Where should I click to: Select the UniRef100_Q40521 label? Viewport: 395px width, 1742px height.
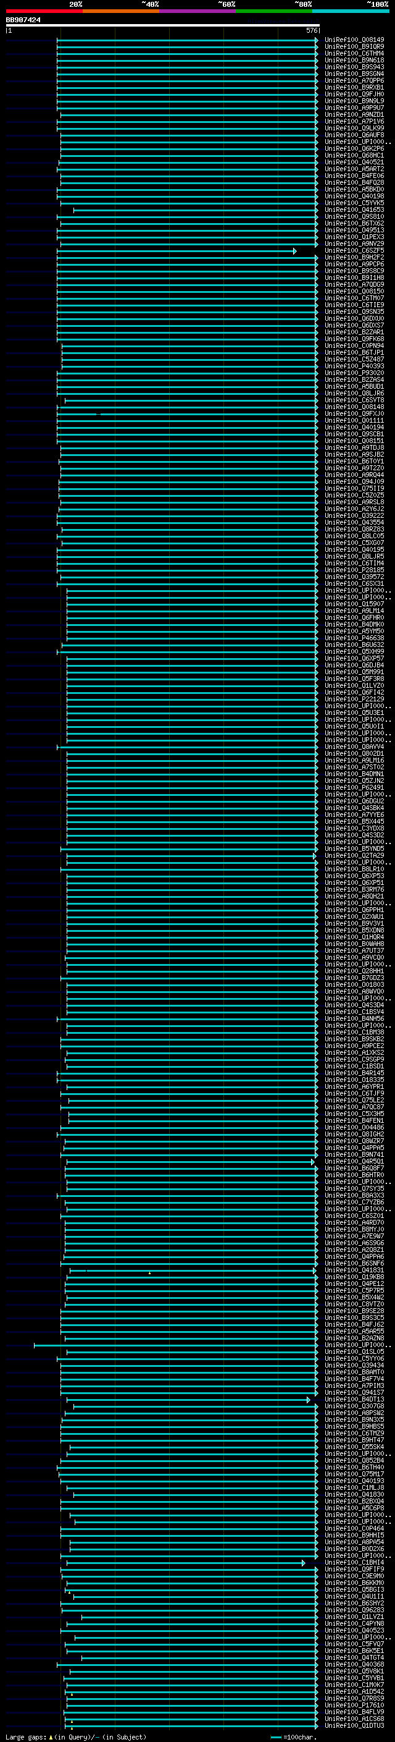pyautogui.click(x=354, y=163)
